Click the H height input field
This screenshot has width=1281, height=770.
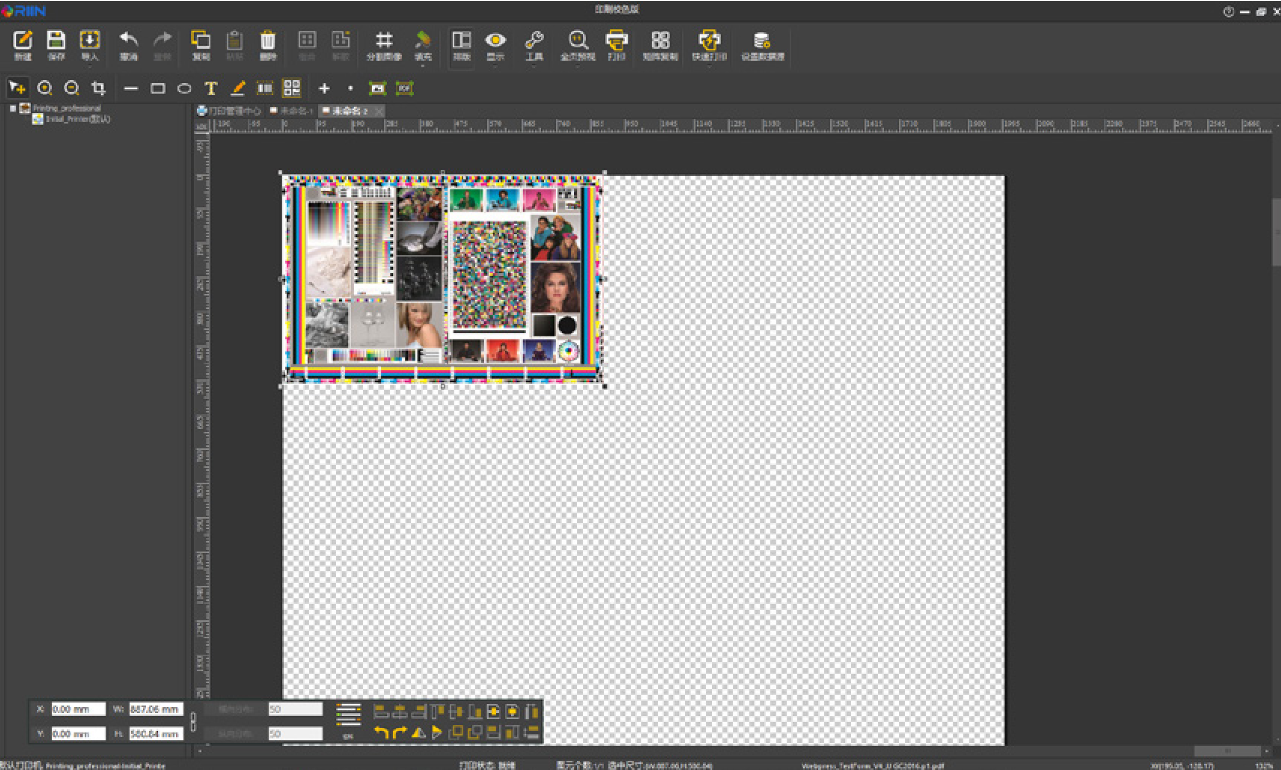point(156,734)
